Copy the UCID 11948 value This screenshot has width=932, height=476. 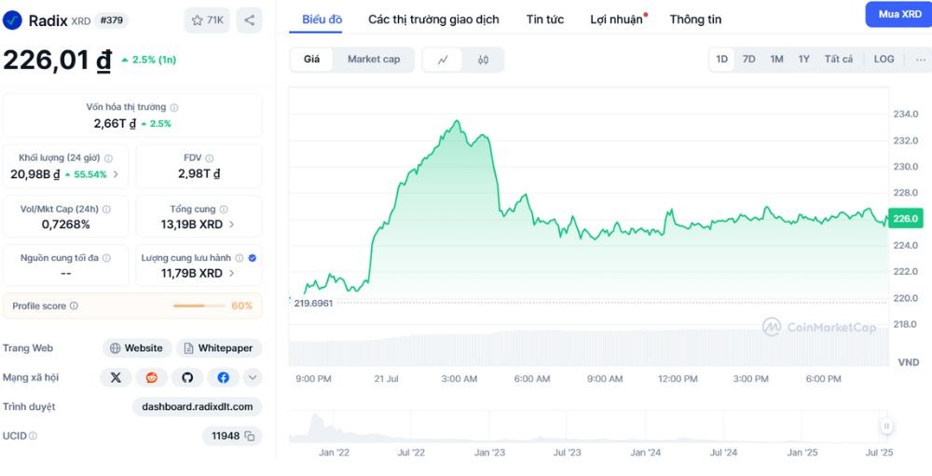point(250,436)
